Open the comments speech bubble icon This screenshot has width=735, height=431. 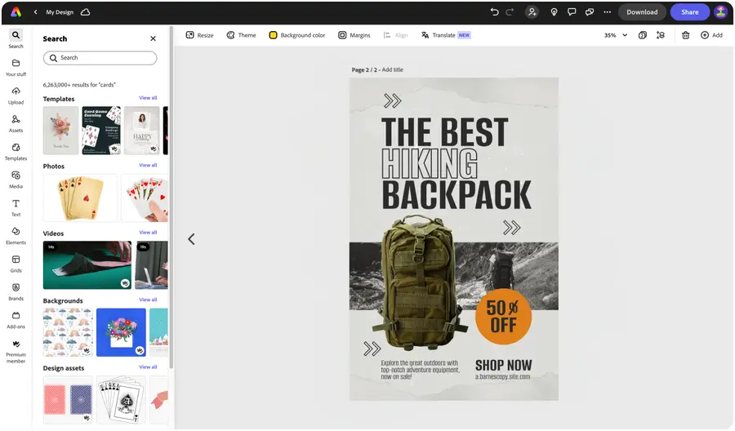pyautogui.click(x=572, y=12)
